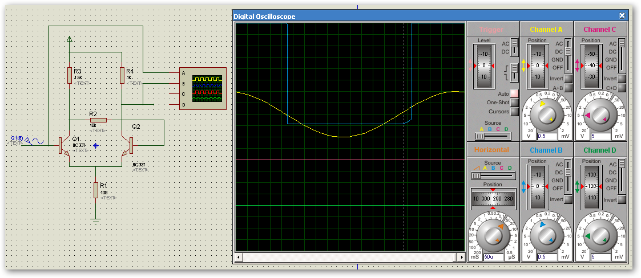Click the ground symbol below R1
Screen dimensions: 641x278
point(96,218)
